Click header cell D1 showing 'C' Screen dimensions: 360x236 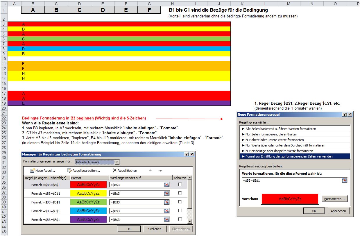point(79,10)
